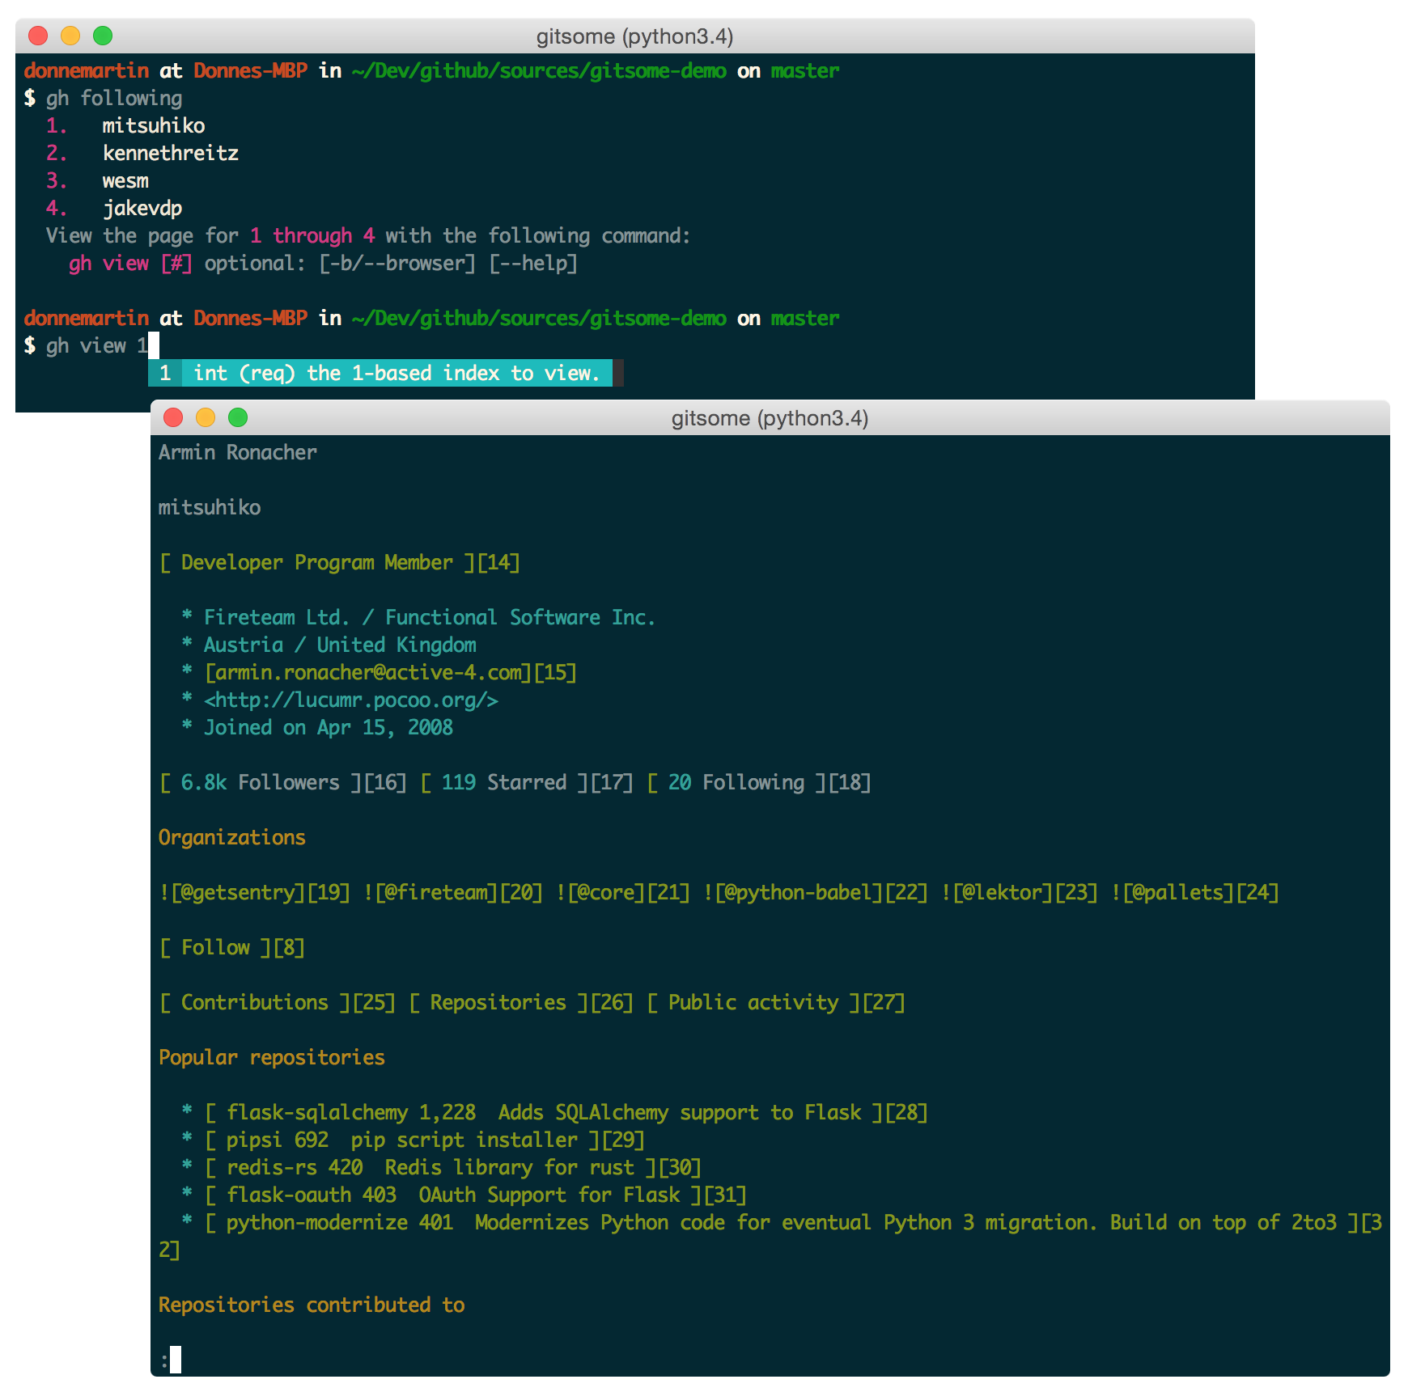
Task: Click the 'Organizations' heading
Action: pyautogui.click(x=232, y=837)
